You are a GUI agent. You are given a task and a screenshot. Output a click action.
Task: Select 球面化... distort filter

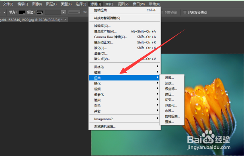coord(172,105)
